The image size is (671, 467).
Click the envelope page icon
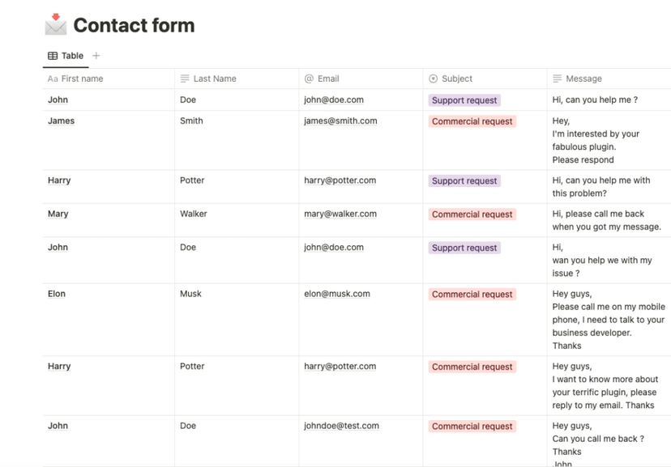tap(56, 24)
